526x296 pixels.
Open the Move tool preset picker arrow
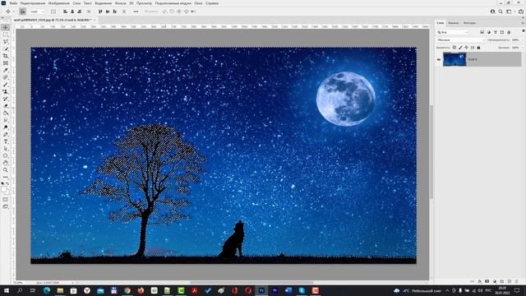click(x=14, y=12)
